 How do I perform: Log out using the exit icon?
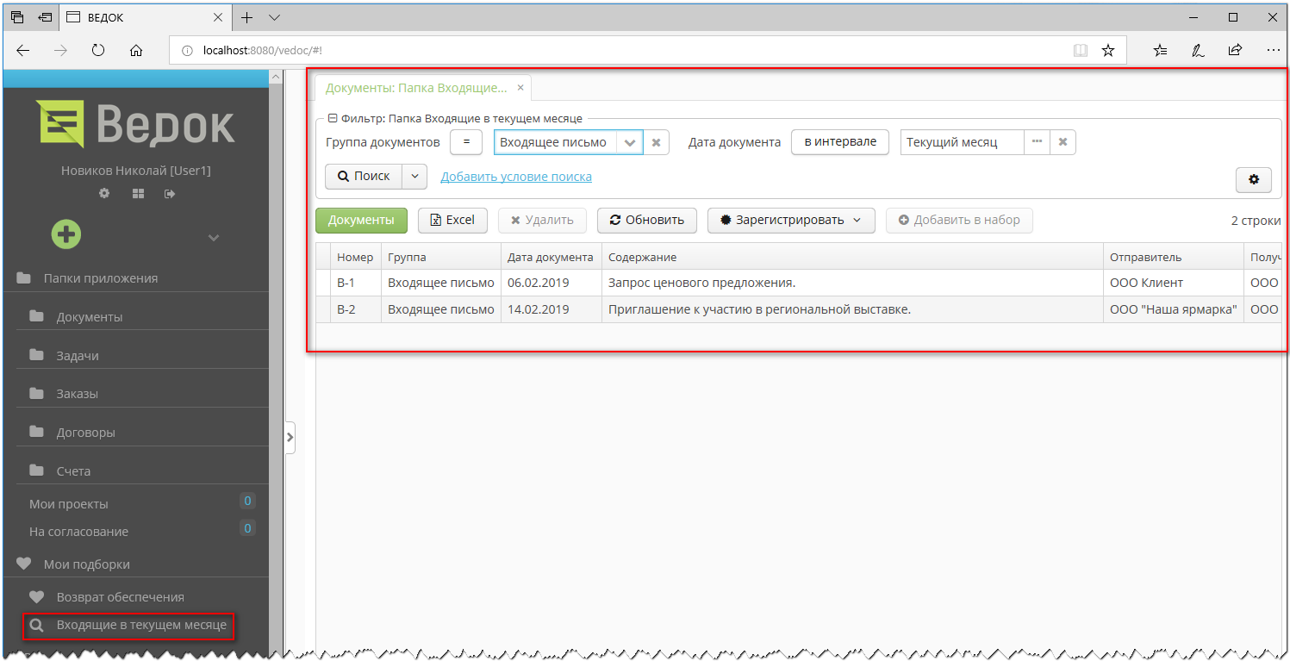coord(169,193)
